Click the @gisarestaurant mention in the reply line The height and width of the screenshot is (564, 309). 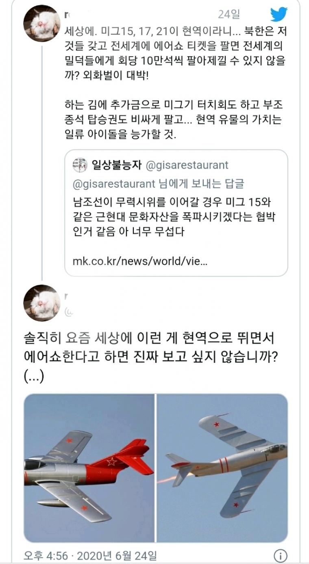[113, 184]
